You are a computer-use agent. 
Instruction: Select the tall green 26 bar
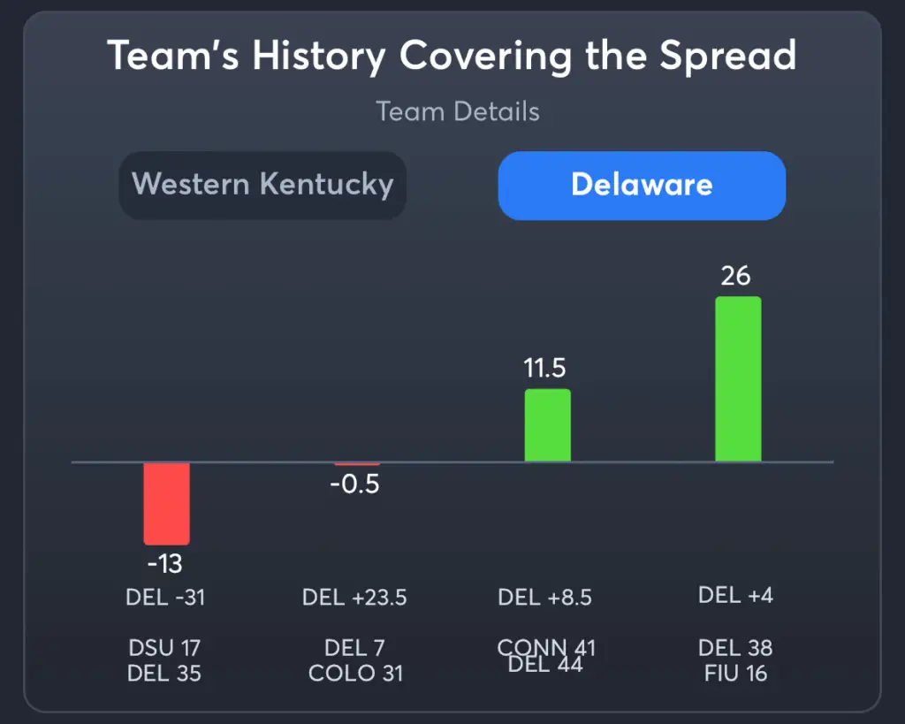coord(738,378)
